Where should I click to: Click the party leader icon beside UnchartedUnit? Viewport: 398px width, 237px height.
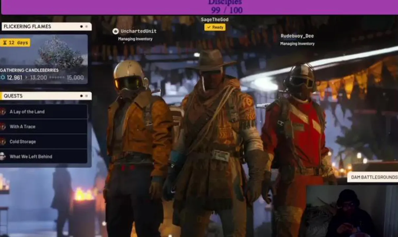(x=116, y=31)
